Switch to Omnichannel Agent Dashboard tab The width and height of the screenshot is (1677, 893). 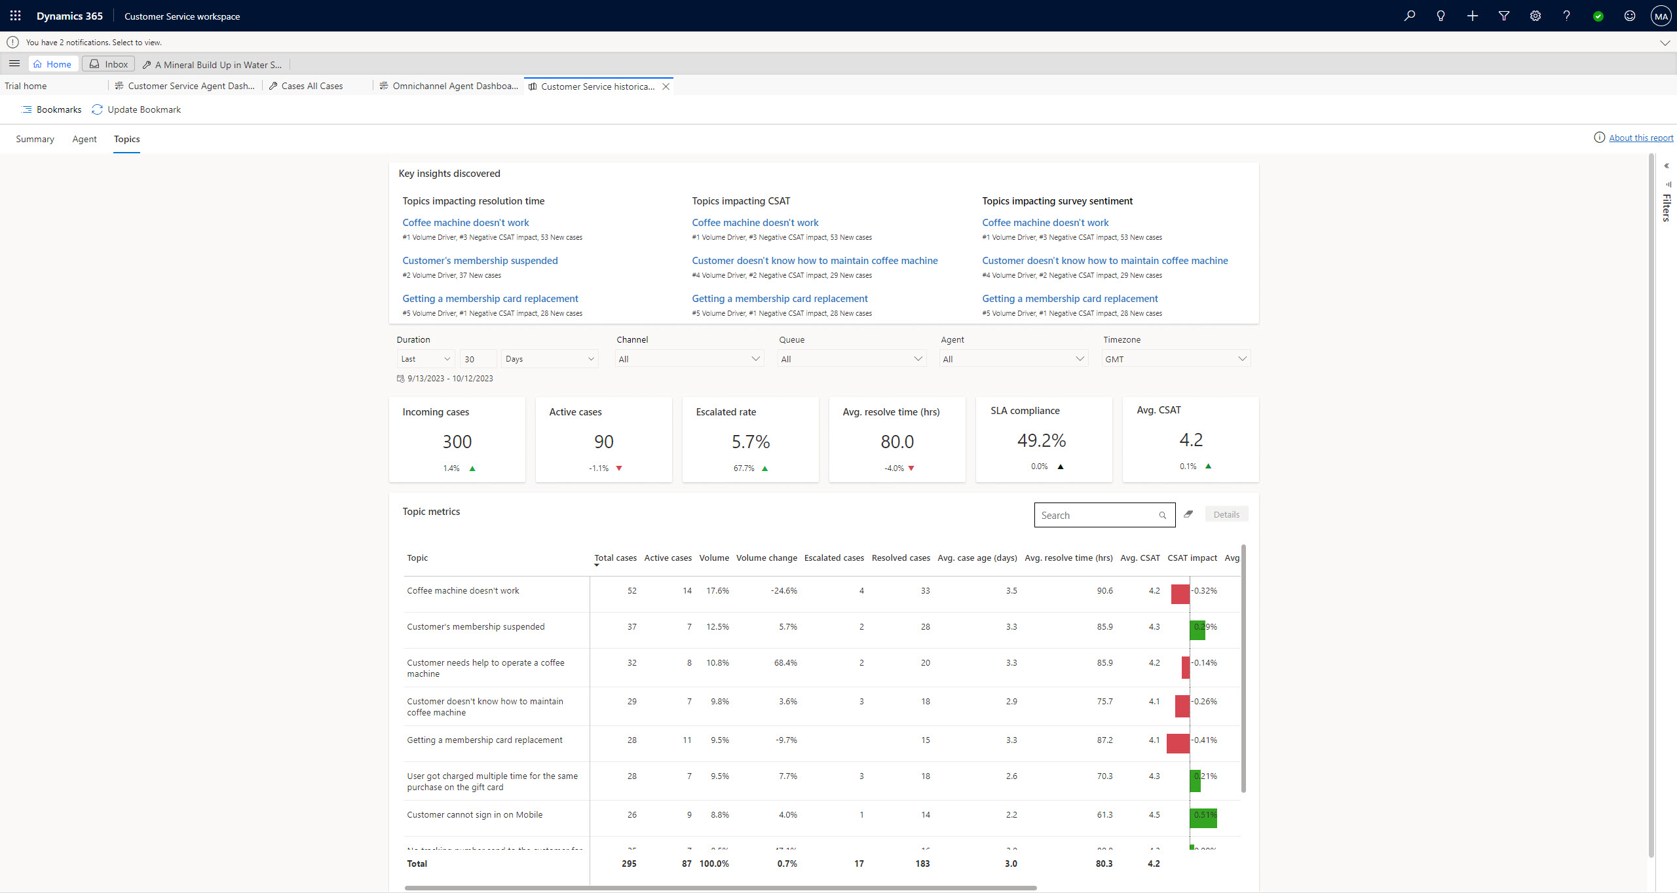click(449, 86)
